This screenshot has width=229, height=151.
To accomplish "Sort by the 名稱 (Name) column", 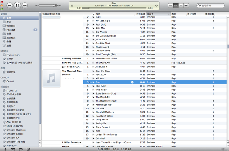I will click(x=114, y=14).
